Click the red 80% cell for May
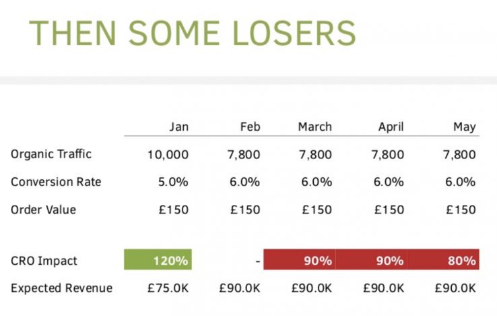 click(x=442, y=260)
